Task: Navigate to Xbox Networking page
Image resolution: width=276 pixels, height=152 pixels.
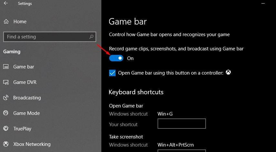Action: (x=32, y=144)
